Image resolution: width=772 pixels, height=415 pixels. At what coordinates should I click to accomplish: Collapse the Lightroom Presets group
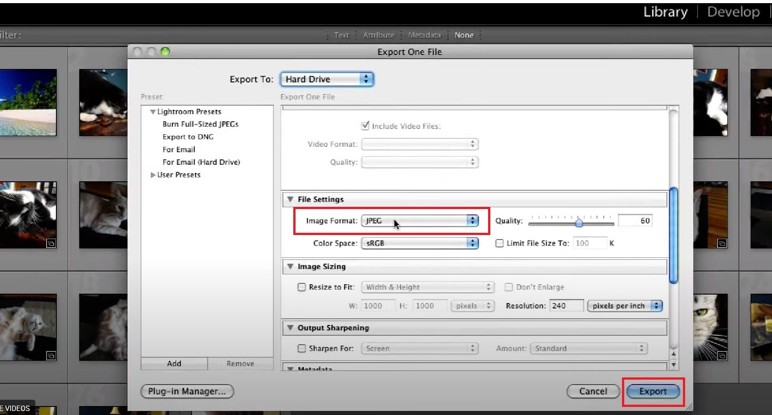(153, 112)
